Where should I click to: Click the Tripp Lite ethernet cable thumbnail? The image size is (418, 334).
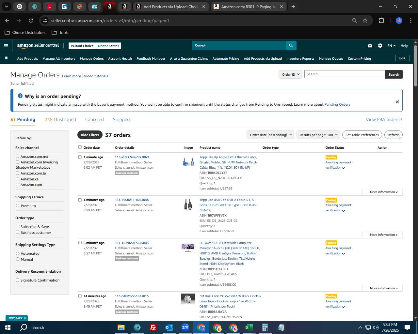[188, 162]
